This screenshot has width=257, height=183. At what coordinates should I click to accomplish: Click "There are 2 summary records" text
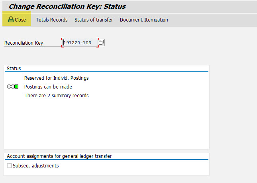tap(57, 96)
